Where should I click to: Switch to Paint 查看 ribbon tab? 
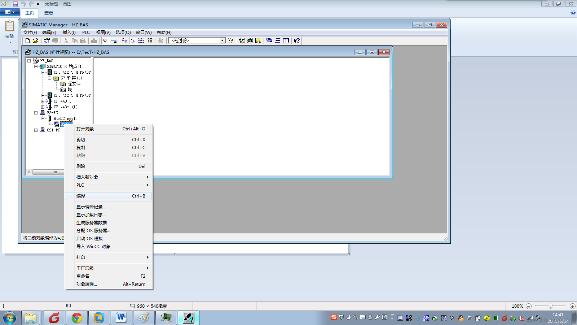click(x=49, y=13)
